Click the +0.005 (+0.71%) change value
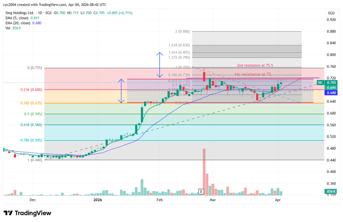The height and width of the screenshot is (222, 343). [120, 13]
